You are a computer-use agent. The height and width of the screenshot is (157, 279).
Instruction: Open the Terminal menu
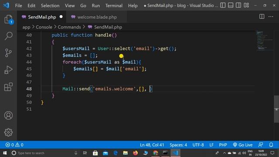(x=114, y=6)
